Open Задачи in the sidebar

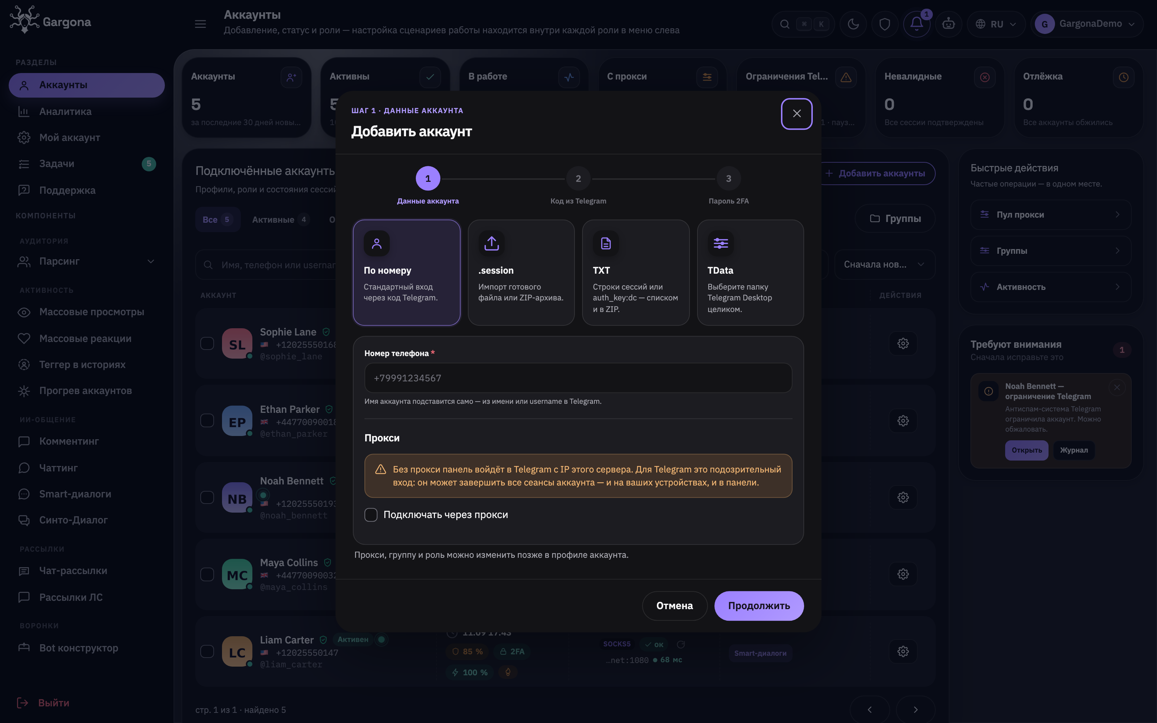click(x=86, y=164)
